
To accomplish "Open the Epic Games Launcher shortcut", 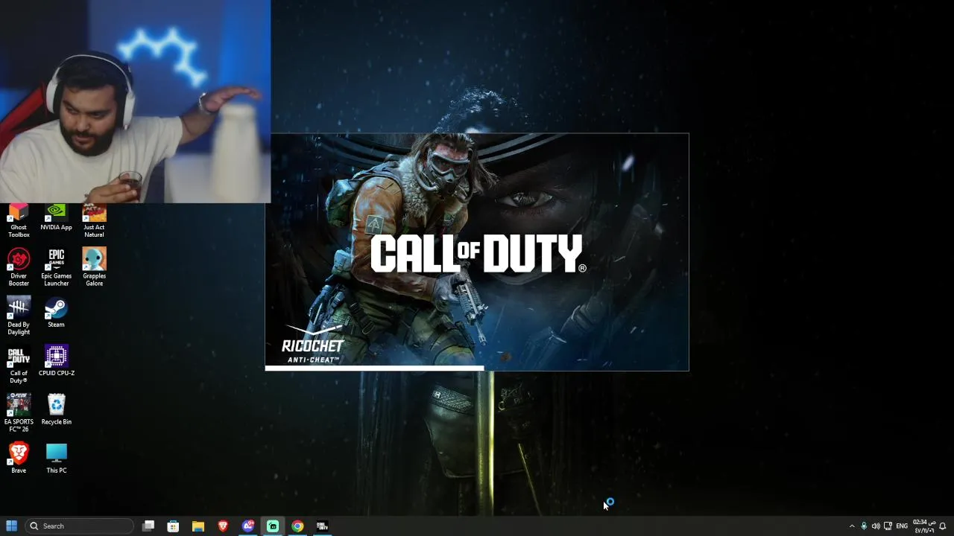I will pos(56,267).
